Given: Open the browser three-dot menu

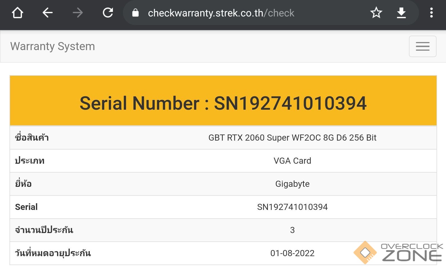Looking at the screenshot, I should coord(431,13).
